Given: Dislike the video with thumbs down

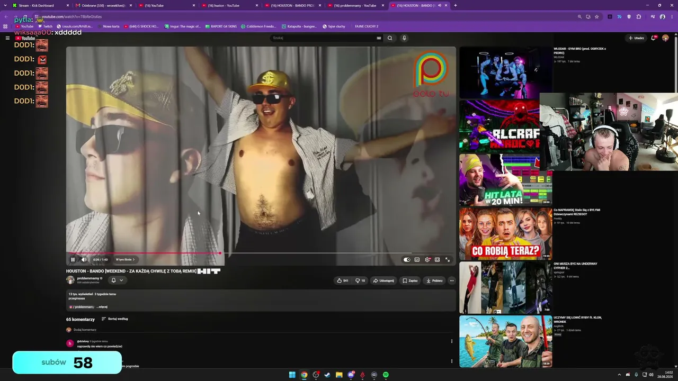Looking at the screenshot, I should (360, 280).
